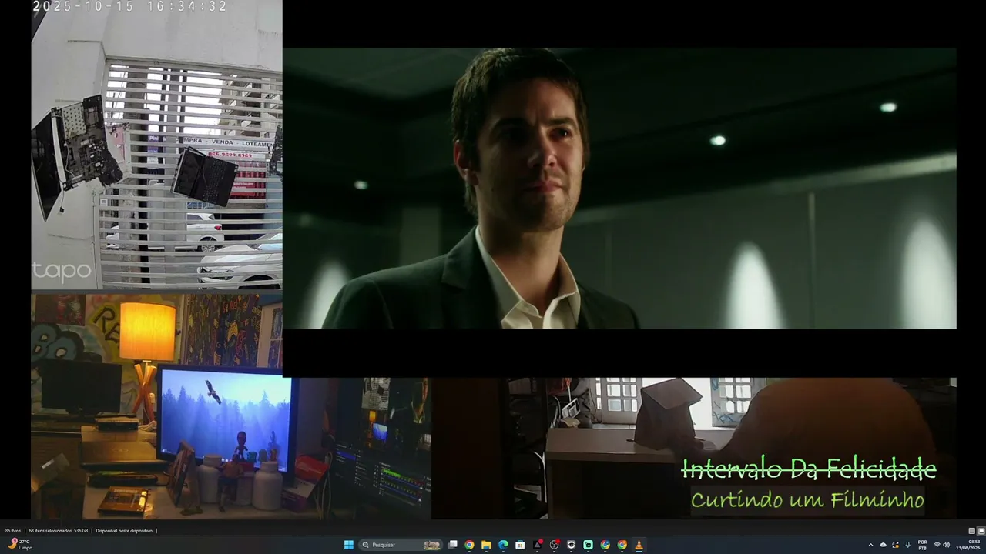Click the sync tray icon with orange dot

pos(896,545)
